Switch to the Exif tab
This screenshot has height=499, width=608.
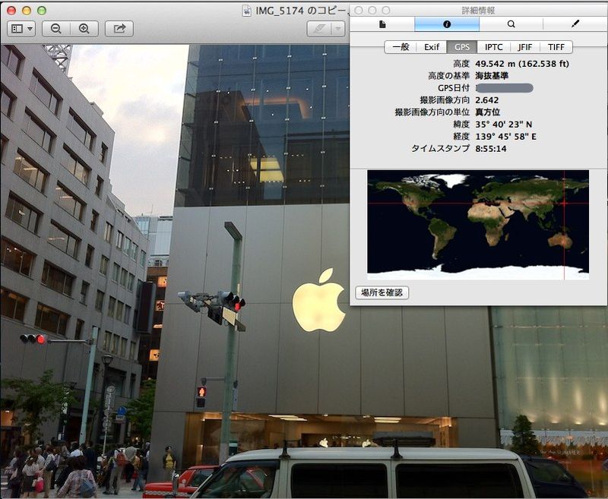[x=432, y=47]
